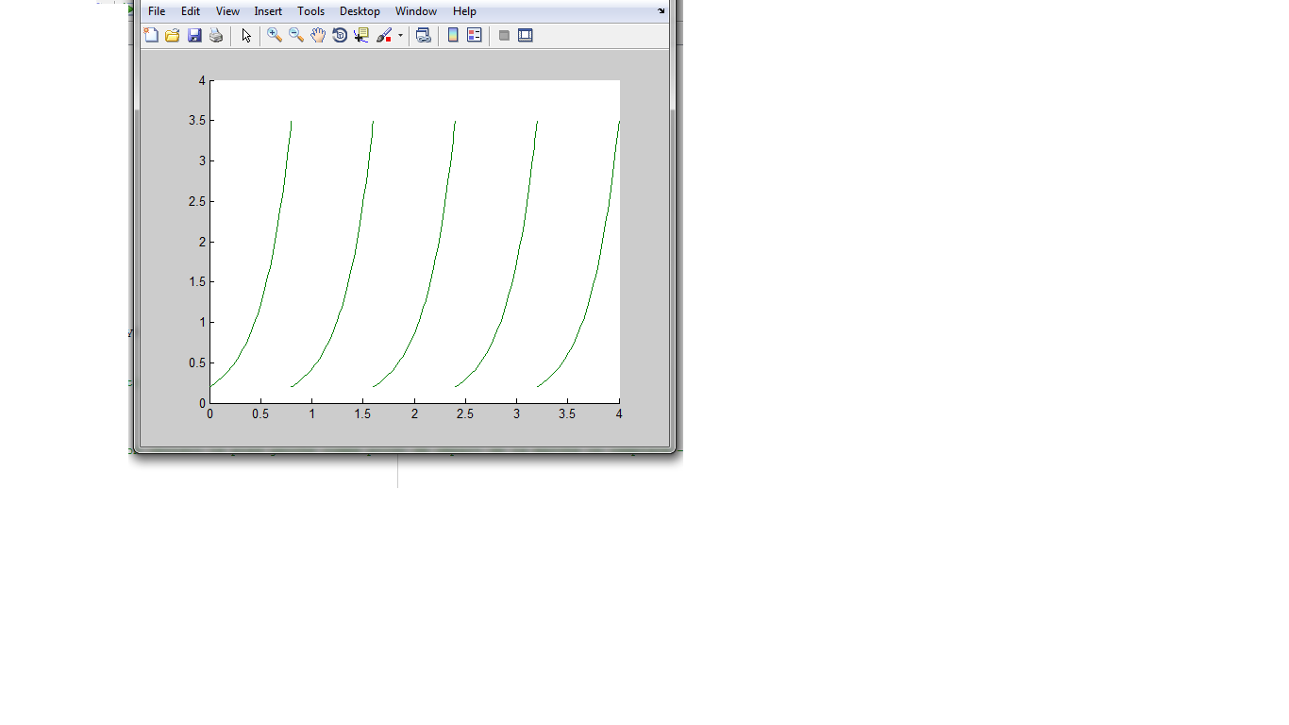Click the Link Plot icon

click(x=424, y=36)
